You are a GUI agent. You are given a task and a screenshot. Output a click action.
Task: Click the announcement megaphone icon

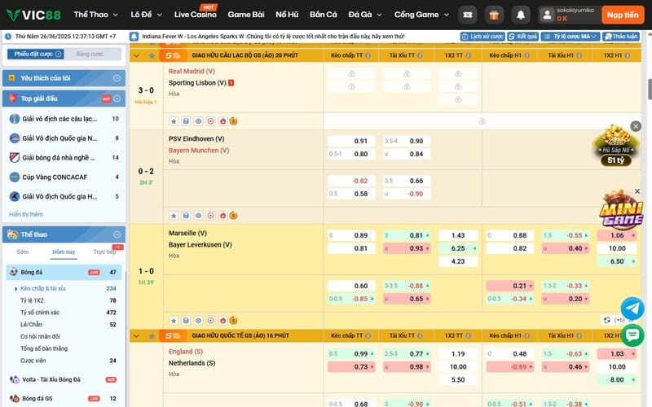(x=134, y=37)
